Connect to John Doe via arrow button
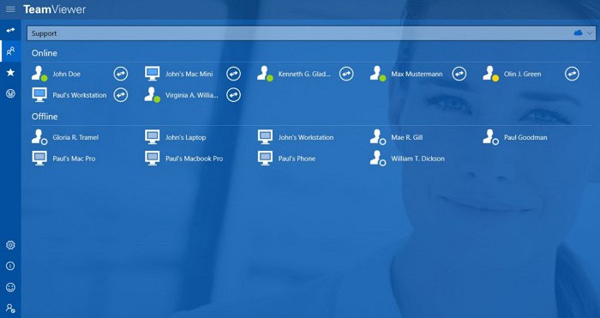 tap(121, 74)
